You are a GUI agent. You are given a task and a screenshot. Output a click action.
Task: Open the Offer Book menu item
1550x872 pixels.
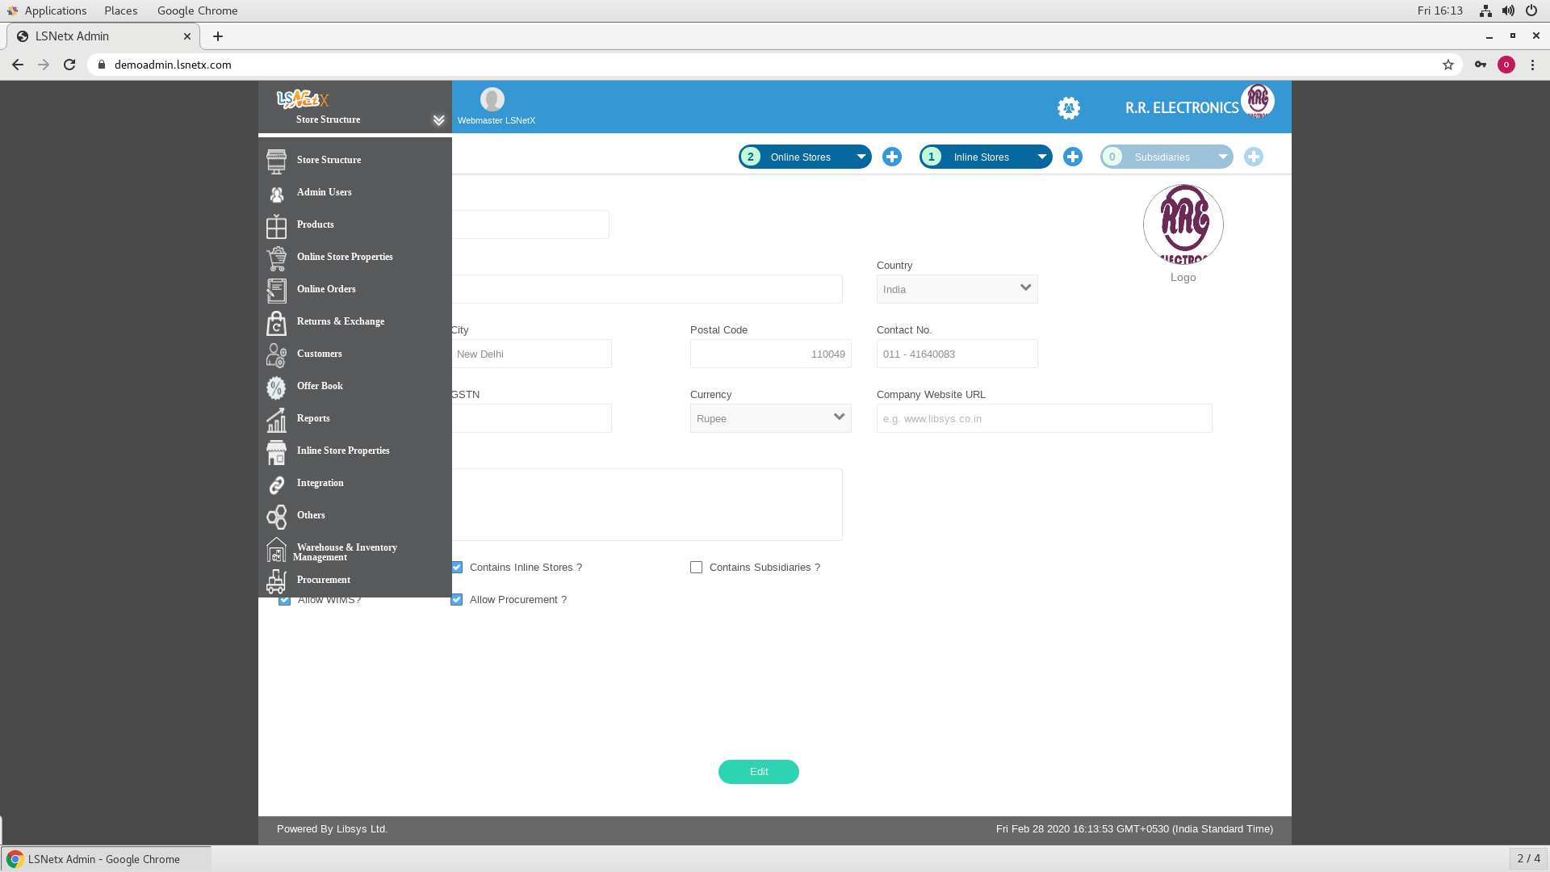[x=320, y=386]
